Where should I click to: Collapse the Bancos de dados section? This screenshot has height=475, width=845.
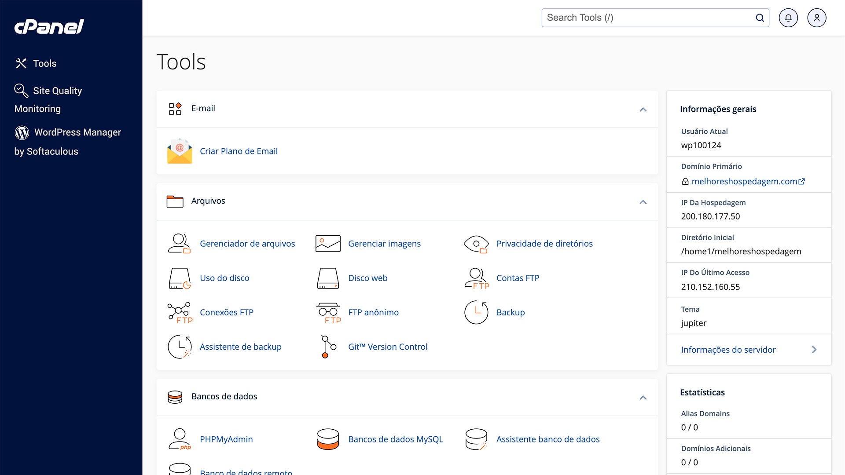(643, 398)
